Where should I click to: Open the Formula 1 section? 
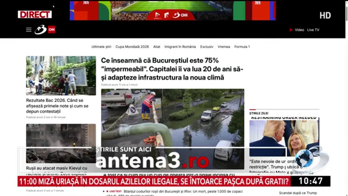coord(242,47)
